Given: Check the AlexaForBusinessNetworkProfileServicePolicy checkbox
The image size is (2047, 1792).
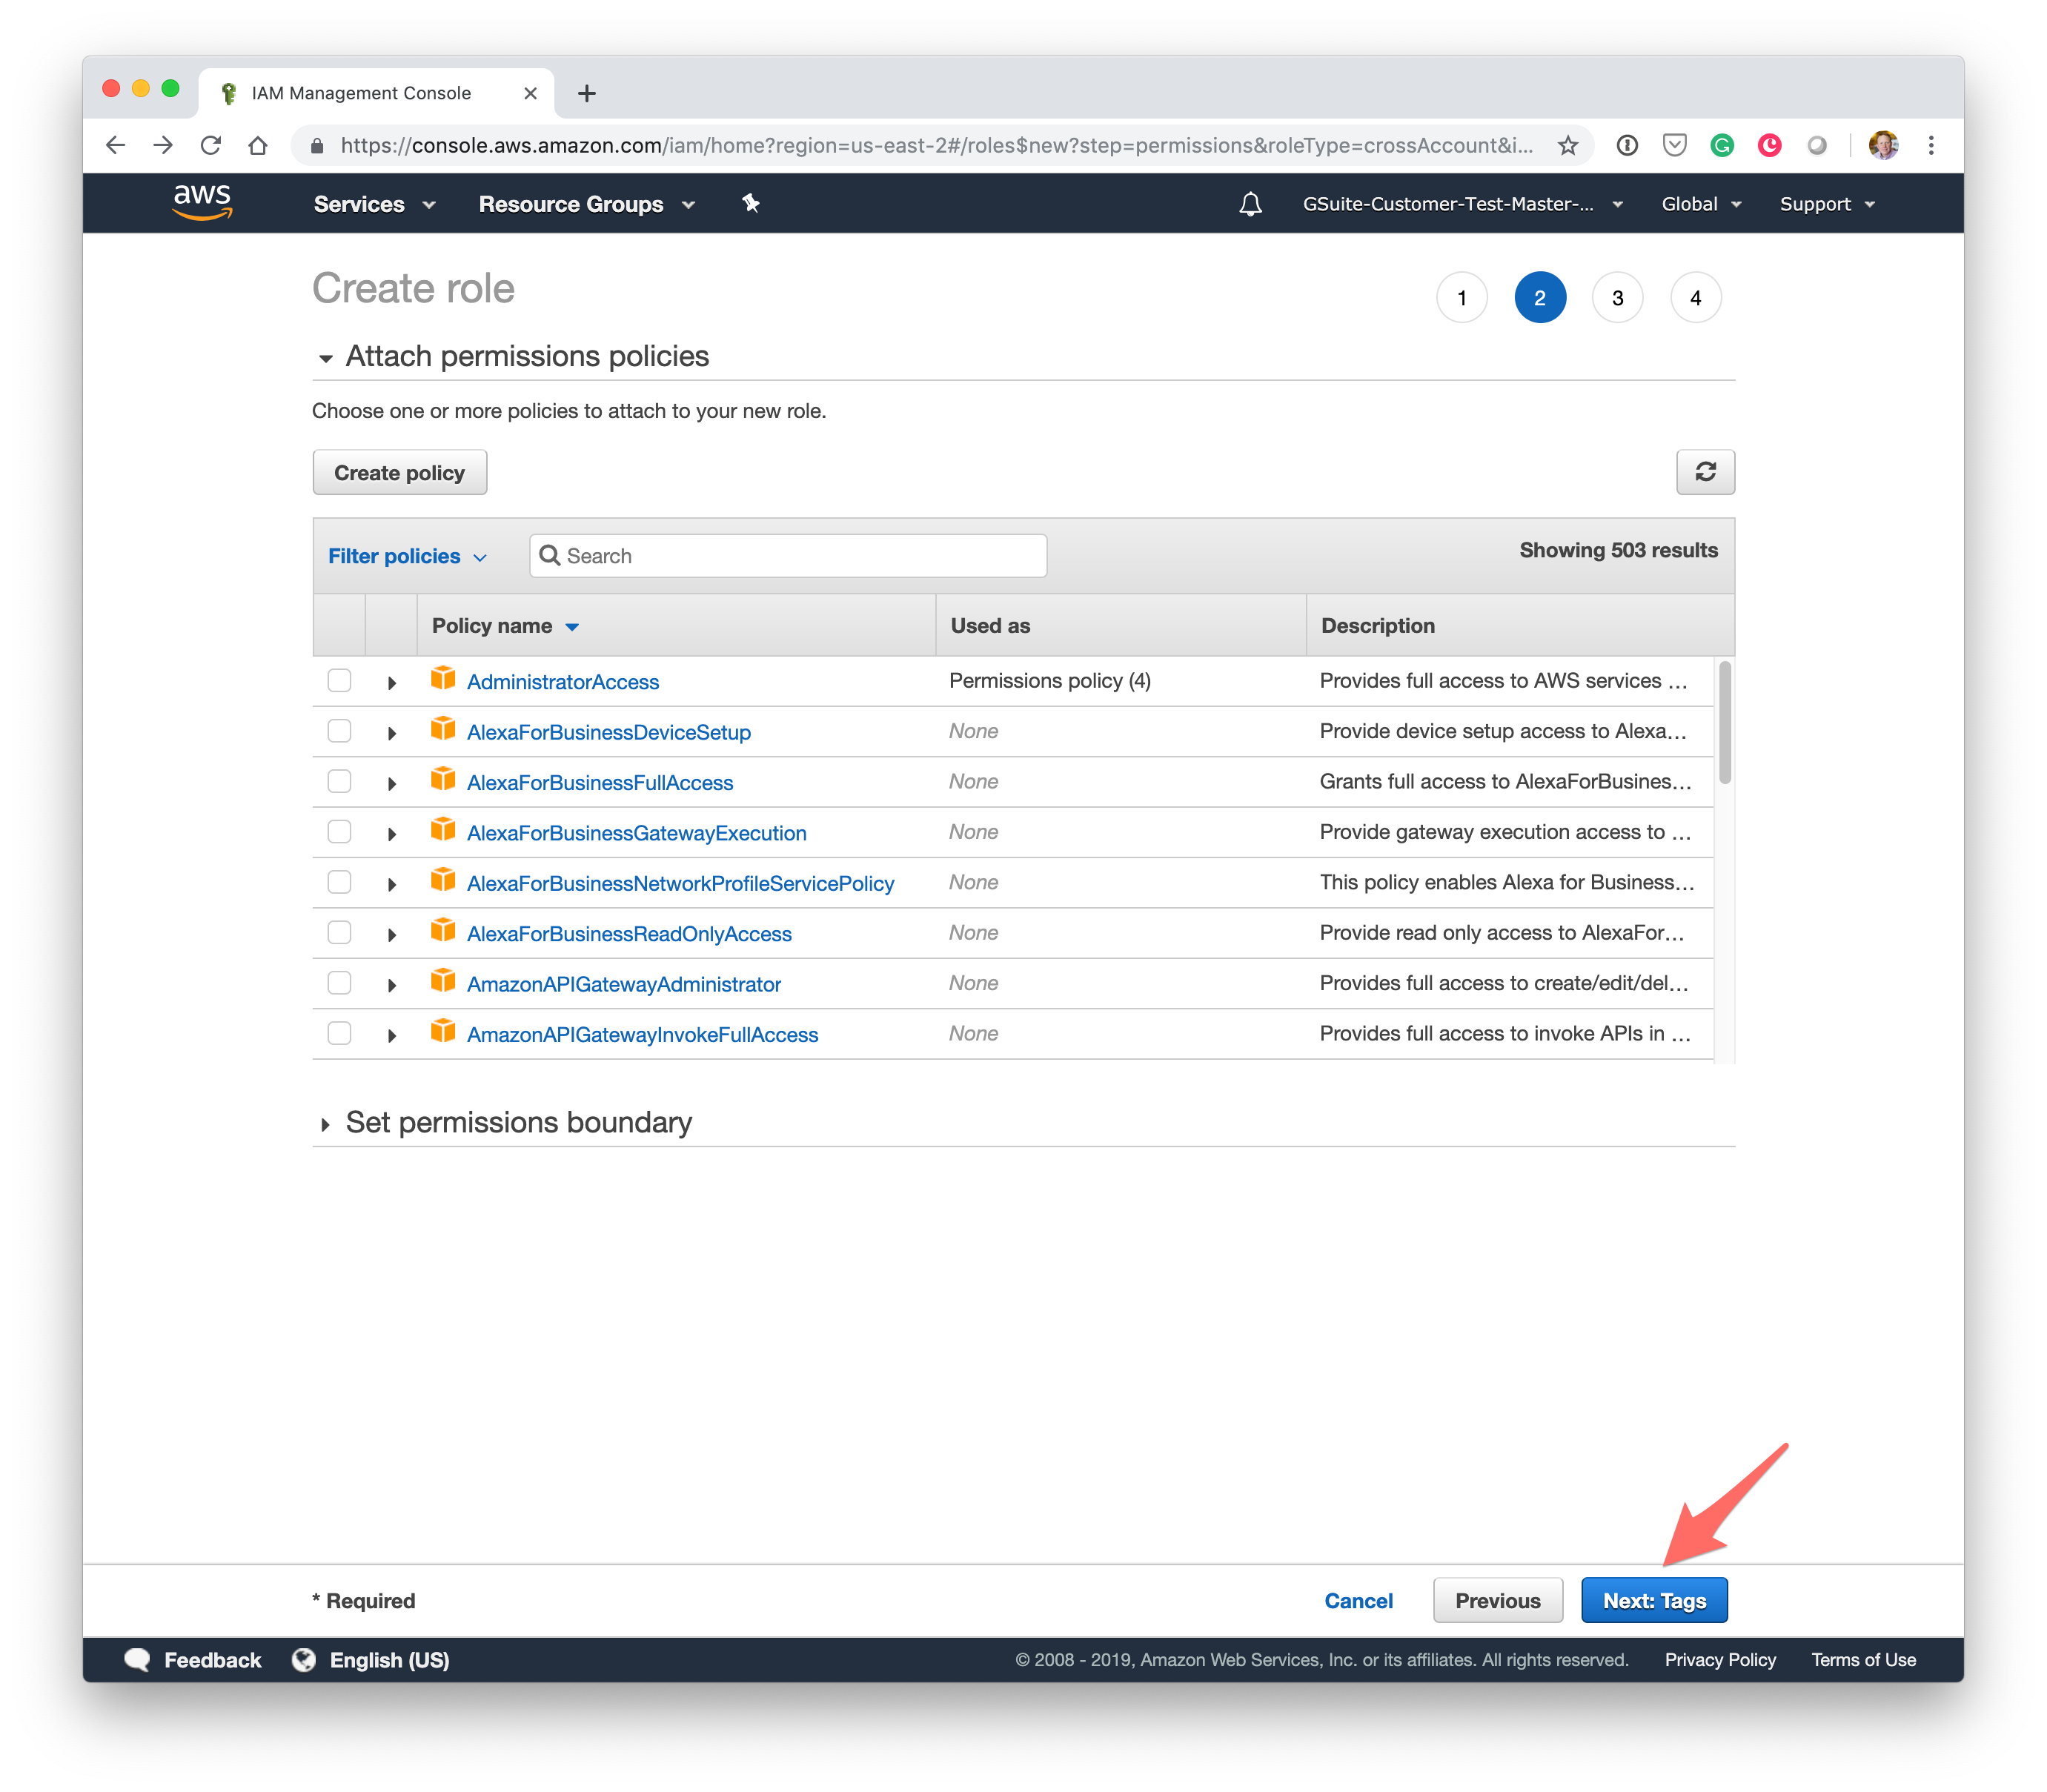Looking at the screenshot, I should point(340,882).
